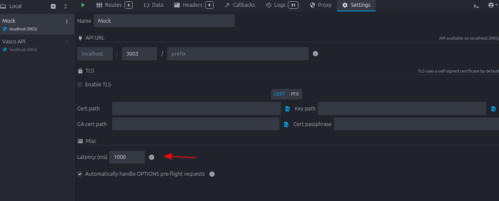
Task: Click the terminal console icon
Action: pos(476,6)
